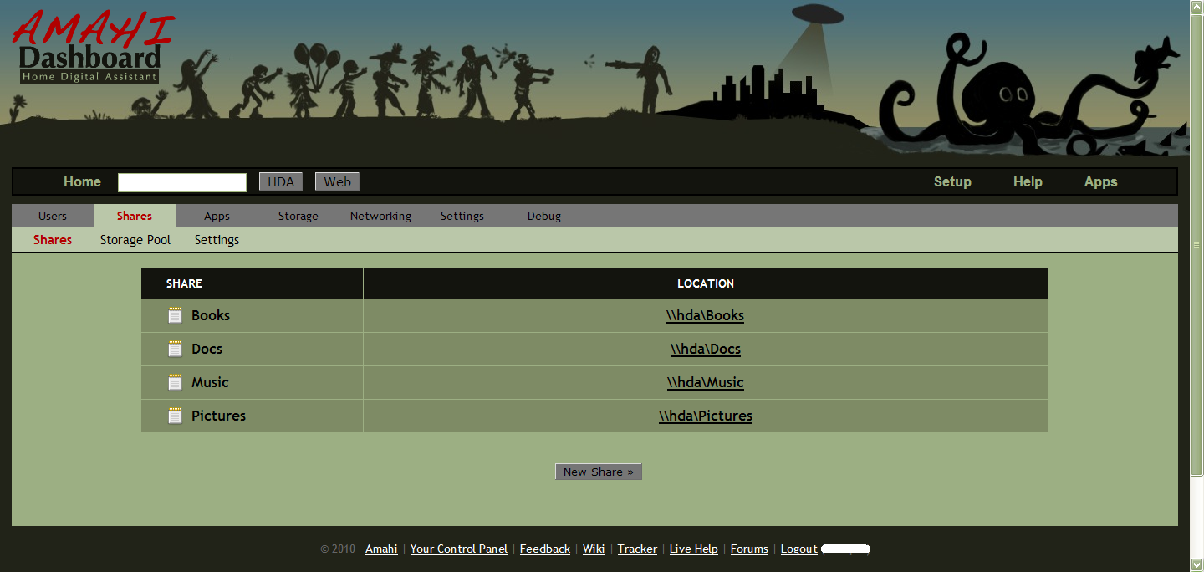This screenshot has height=572, width=1204.
Task: Switch to the Users tab
Action: 53,216
